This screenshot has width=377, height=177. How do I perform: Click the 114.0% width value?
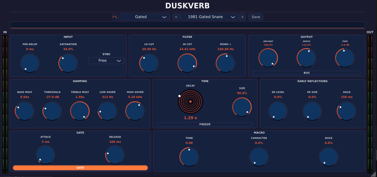(306, 45)
